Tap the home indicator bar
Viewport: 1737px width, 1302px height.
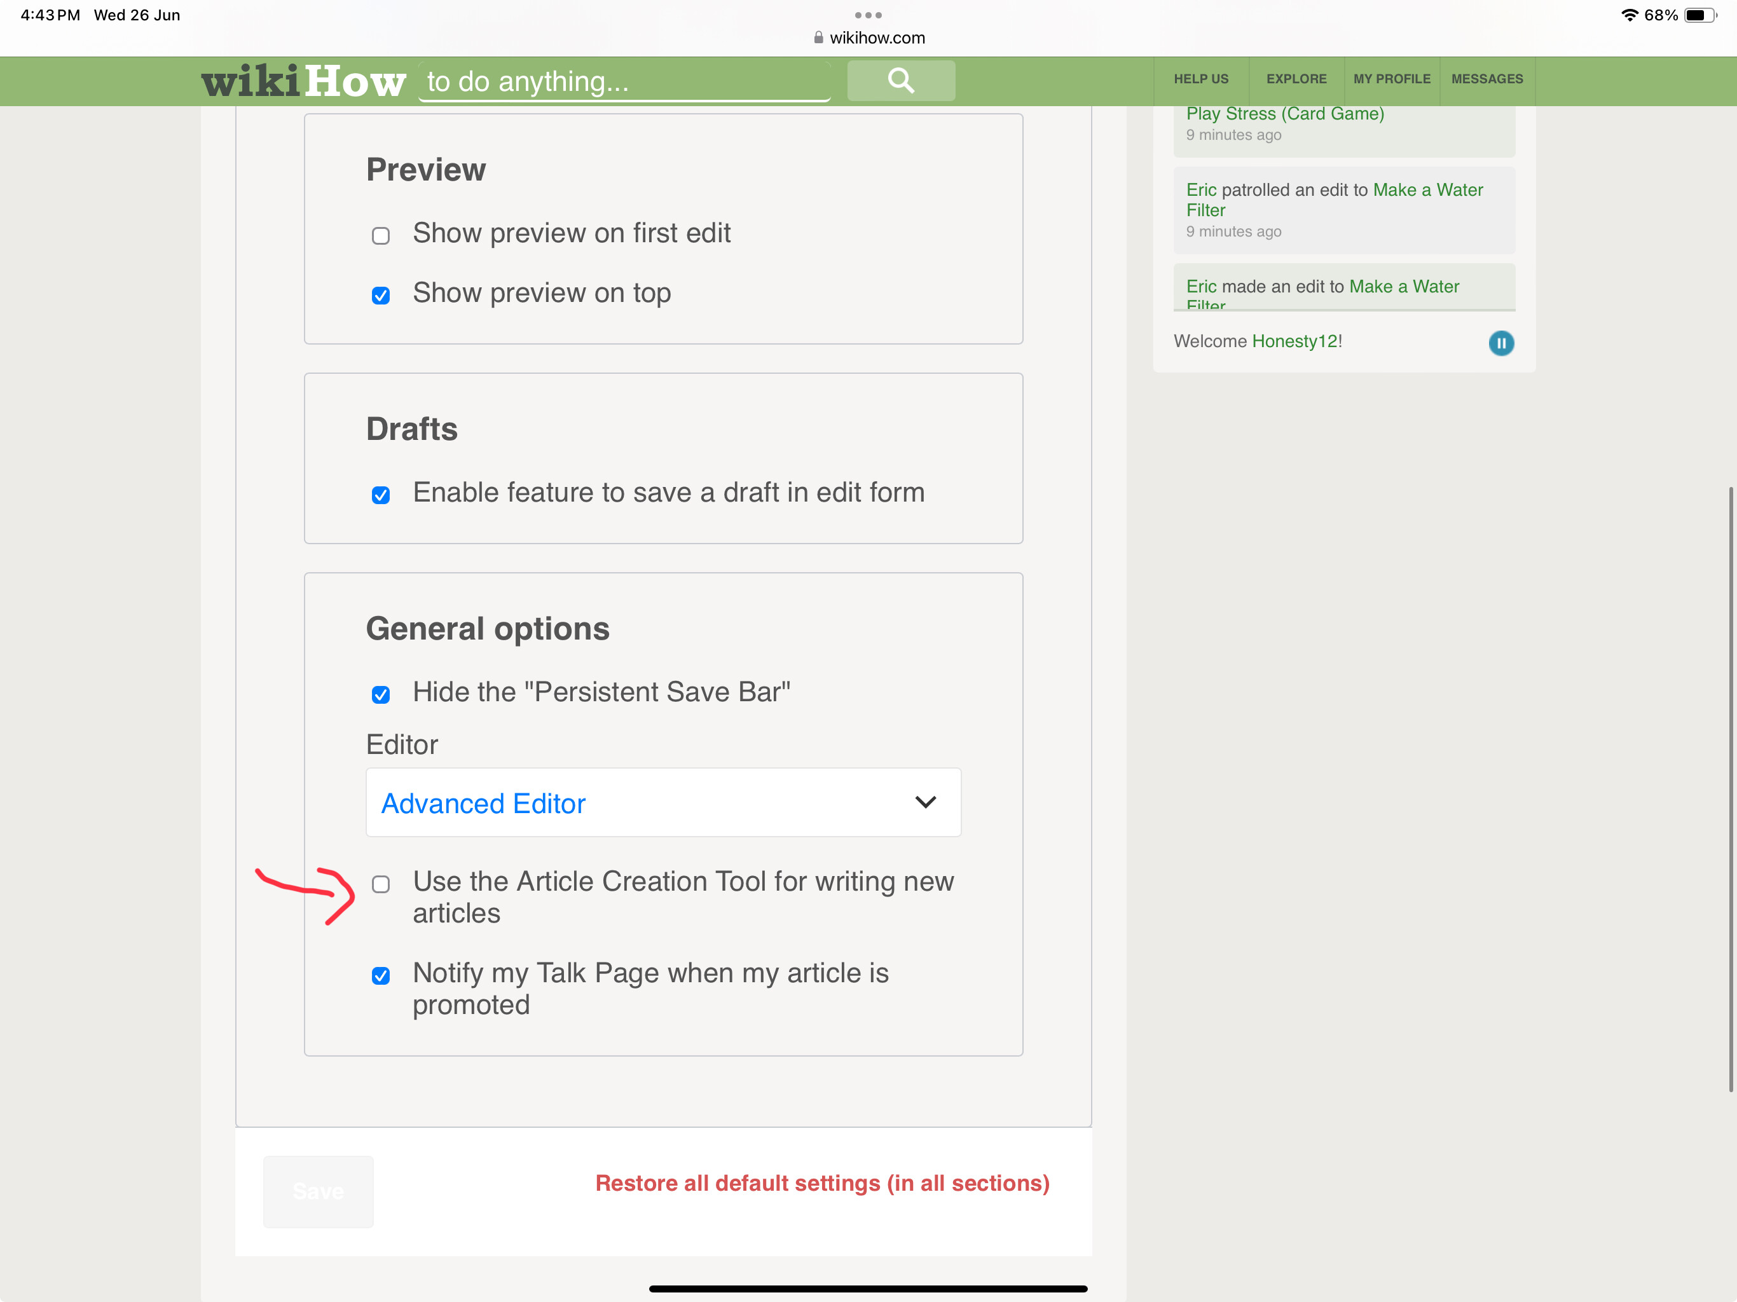pyautogui.click(x=868, y=1289)
